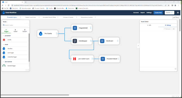Open Account in the header
The image size is (182, 98).
(x=136, y=12)
